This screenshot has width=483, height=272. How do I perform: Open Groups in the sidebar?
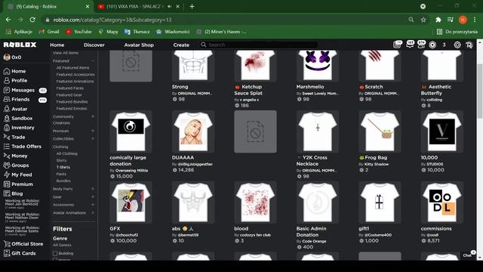pos(16,165)
